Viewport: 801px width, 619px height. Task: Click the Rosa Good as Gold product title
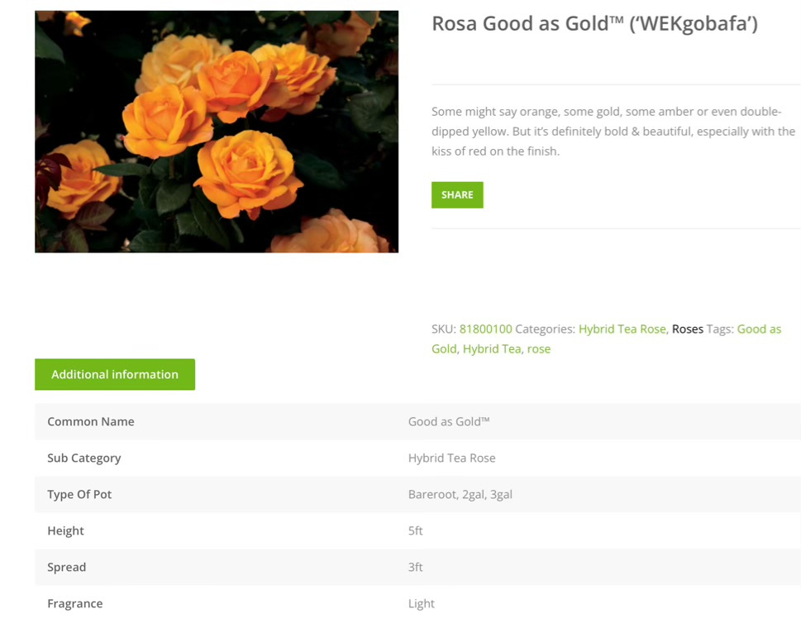(594, 24)
